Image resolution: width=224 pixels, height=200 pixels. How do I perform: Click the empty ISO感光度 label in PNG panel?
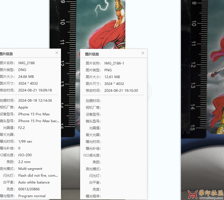point(92,155)
